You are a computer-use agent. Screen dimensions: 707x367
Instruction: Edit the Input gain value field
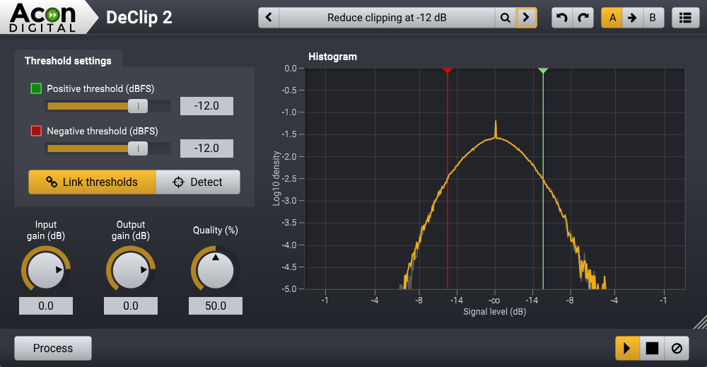pyautogui.click(x=45, y=305)
